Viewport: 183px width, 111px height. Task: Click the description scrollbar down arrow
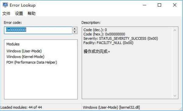(175, 96)
